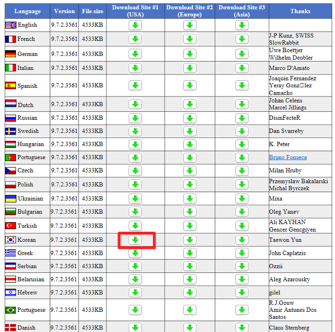The width and height of the screenshot is (335, 332).
Task: Download Spanish version from Europe site
Action: pyautogui.click(x=190, y=85)
